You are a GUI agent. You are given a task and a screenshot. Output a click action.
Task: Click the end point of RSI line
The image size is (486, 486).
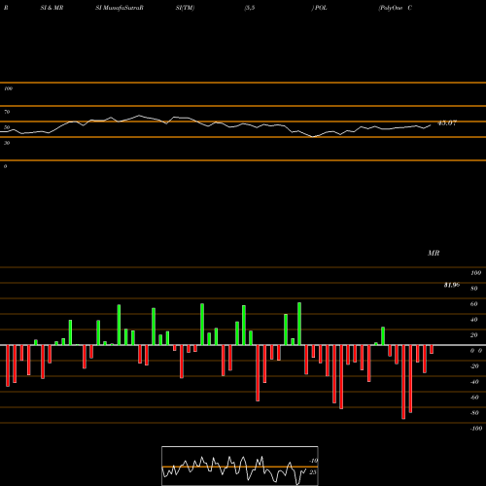click(x=431, y=124)
